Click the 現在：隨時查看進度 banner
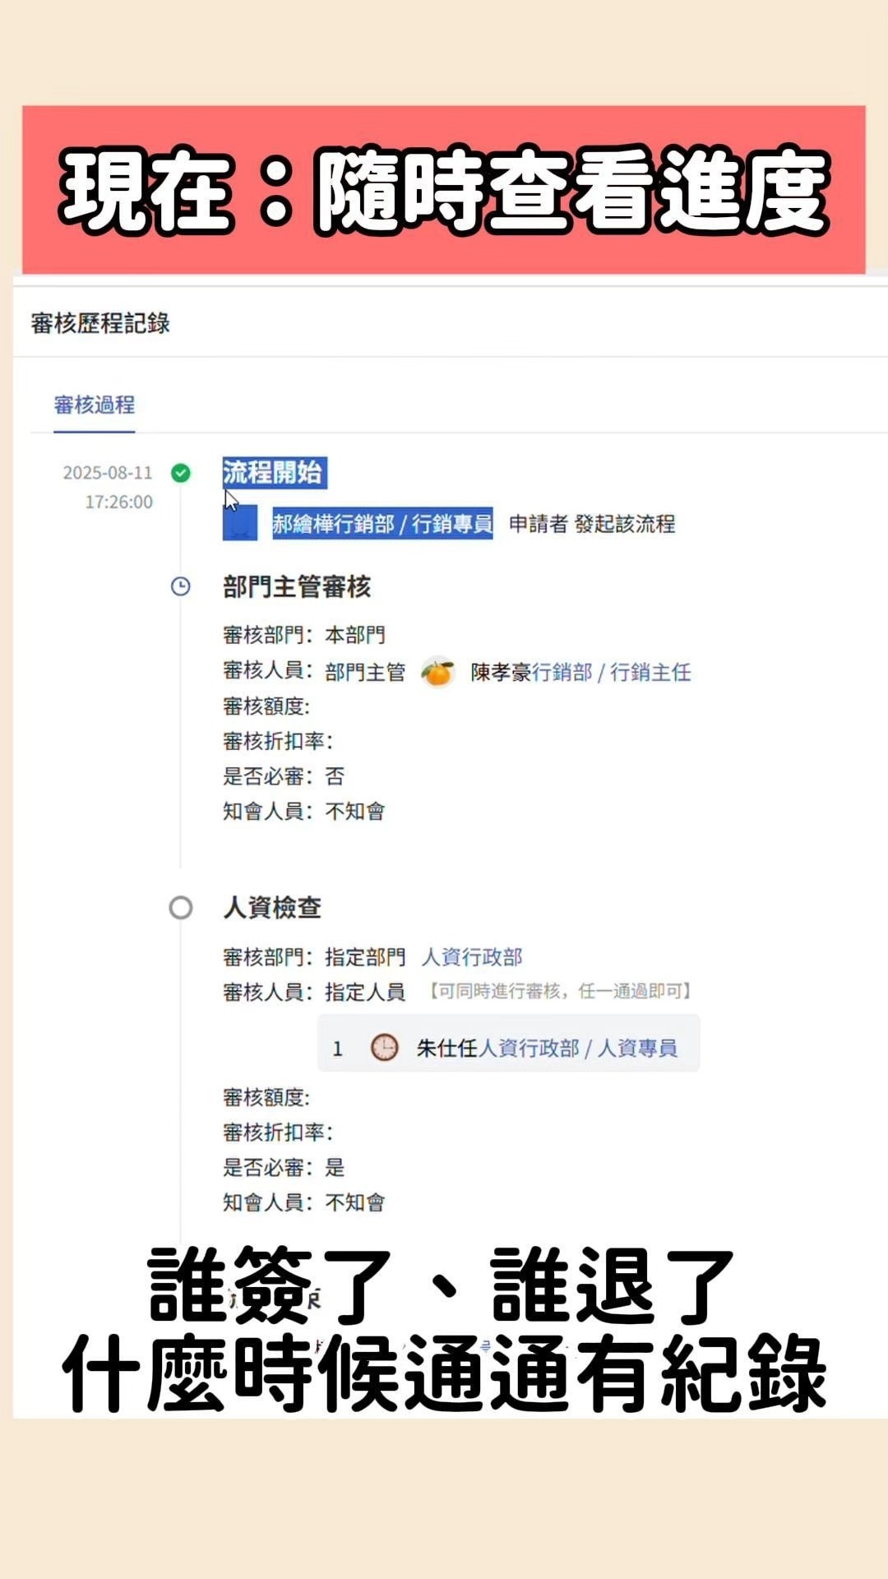The image size is (888, 1579). [x=444, y=190]
